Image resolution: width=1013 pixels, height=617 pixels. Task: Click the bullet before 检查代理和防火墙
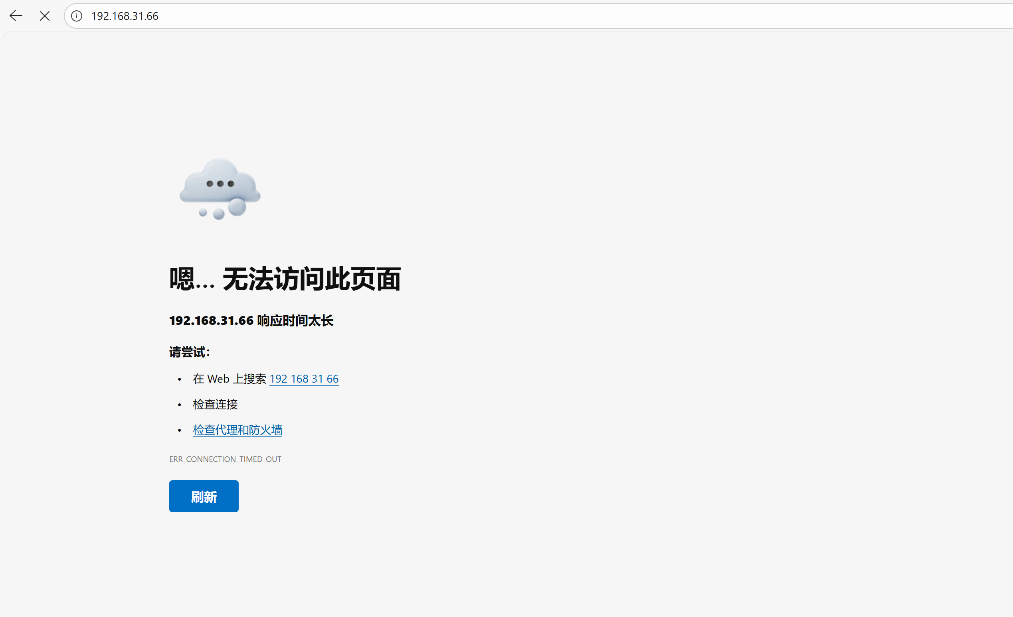pos(180,430)
